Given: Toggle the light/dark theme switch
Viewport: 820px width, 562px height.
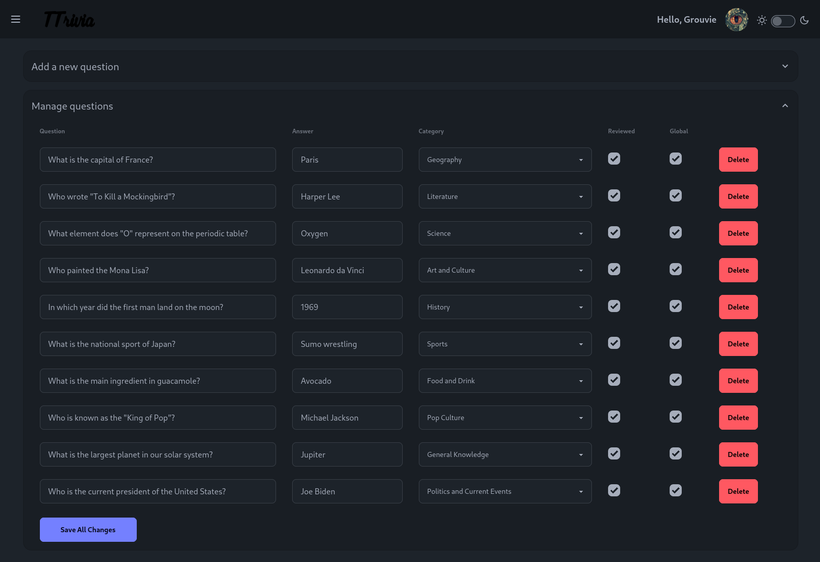Looking at the screenshot, I should coord(783,21).
